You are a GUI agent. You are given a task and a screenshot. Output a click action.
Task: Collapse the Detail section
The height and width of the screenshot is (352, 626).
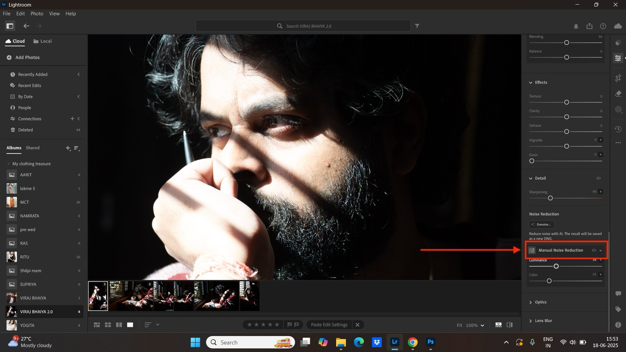[530, 179]
